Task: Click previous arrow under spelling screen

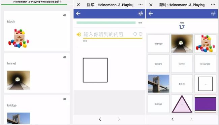Action: pos(100,119)
